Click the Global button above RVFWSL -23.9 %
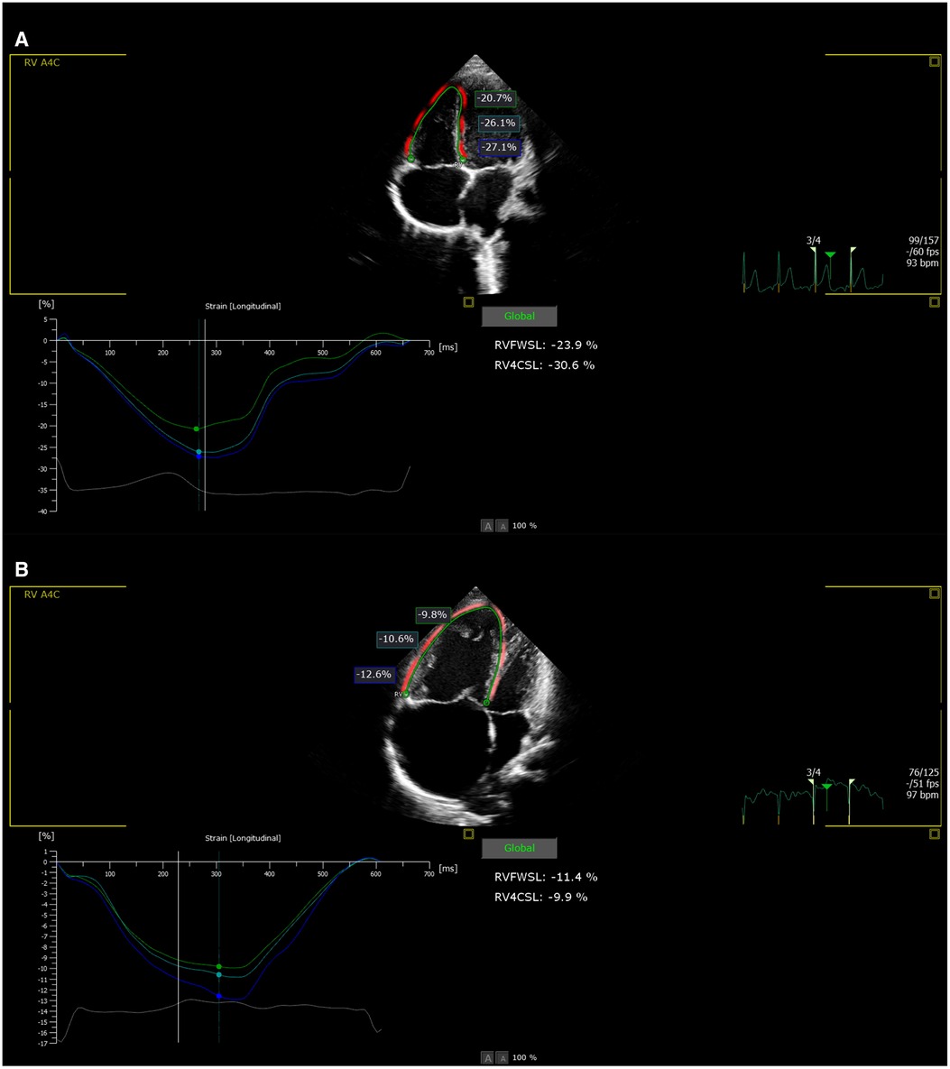The image size is (950, 1069). coord(519,317)
